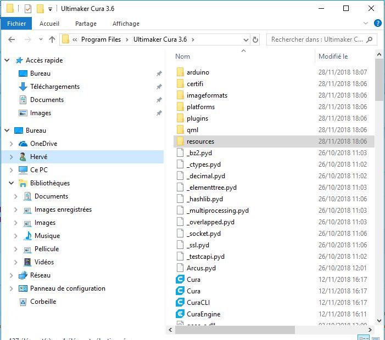Open the arduino folder icon
Viewport: 385px width, 340px height.
(180, 72)
